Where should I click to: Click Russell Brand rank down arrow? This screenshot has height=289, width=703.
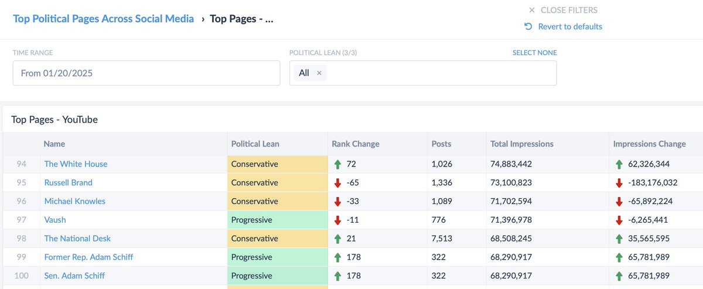point(337,183)
